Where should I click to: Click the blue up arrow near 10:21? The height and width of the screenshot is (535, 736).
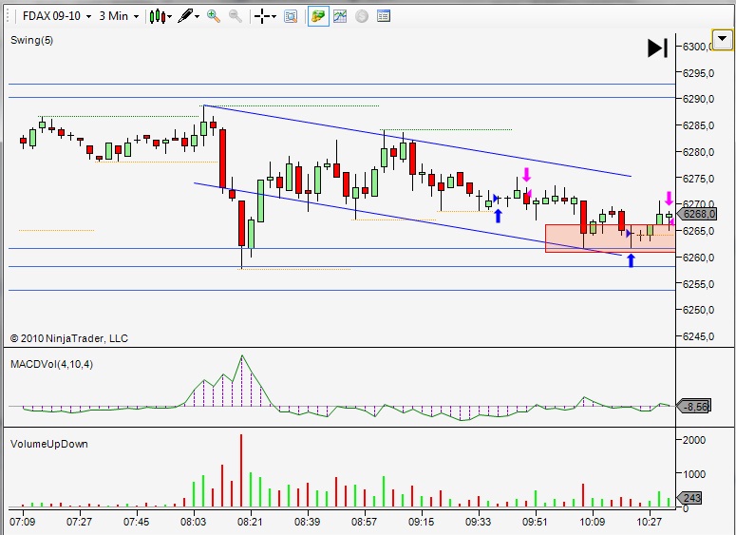pos(631,260)
